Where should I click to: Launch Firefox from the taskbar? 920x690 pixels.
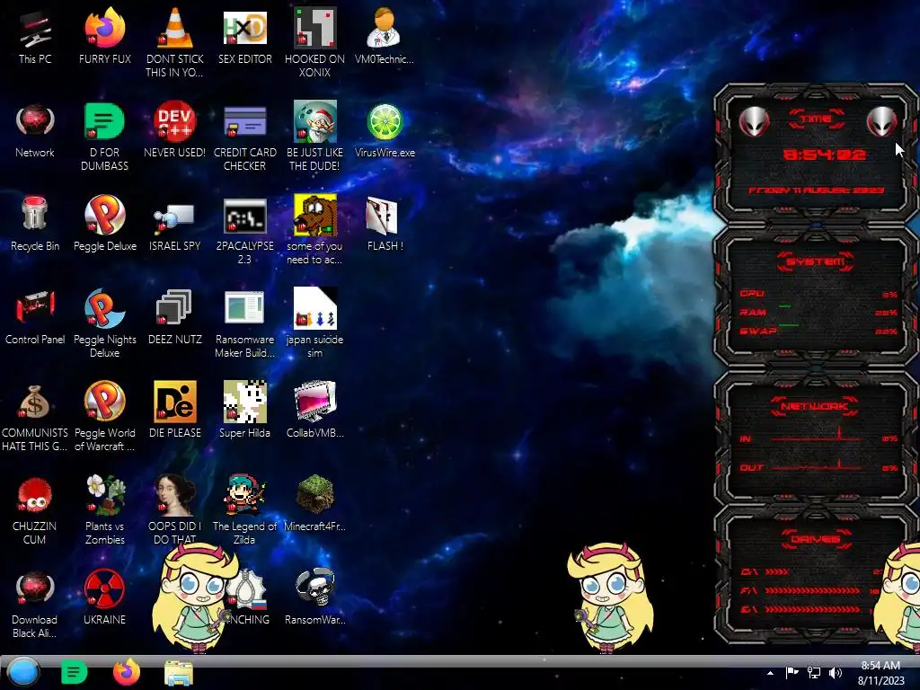pos(126,672)
